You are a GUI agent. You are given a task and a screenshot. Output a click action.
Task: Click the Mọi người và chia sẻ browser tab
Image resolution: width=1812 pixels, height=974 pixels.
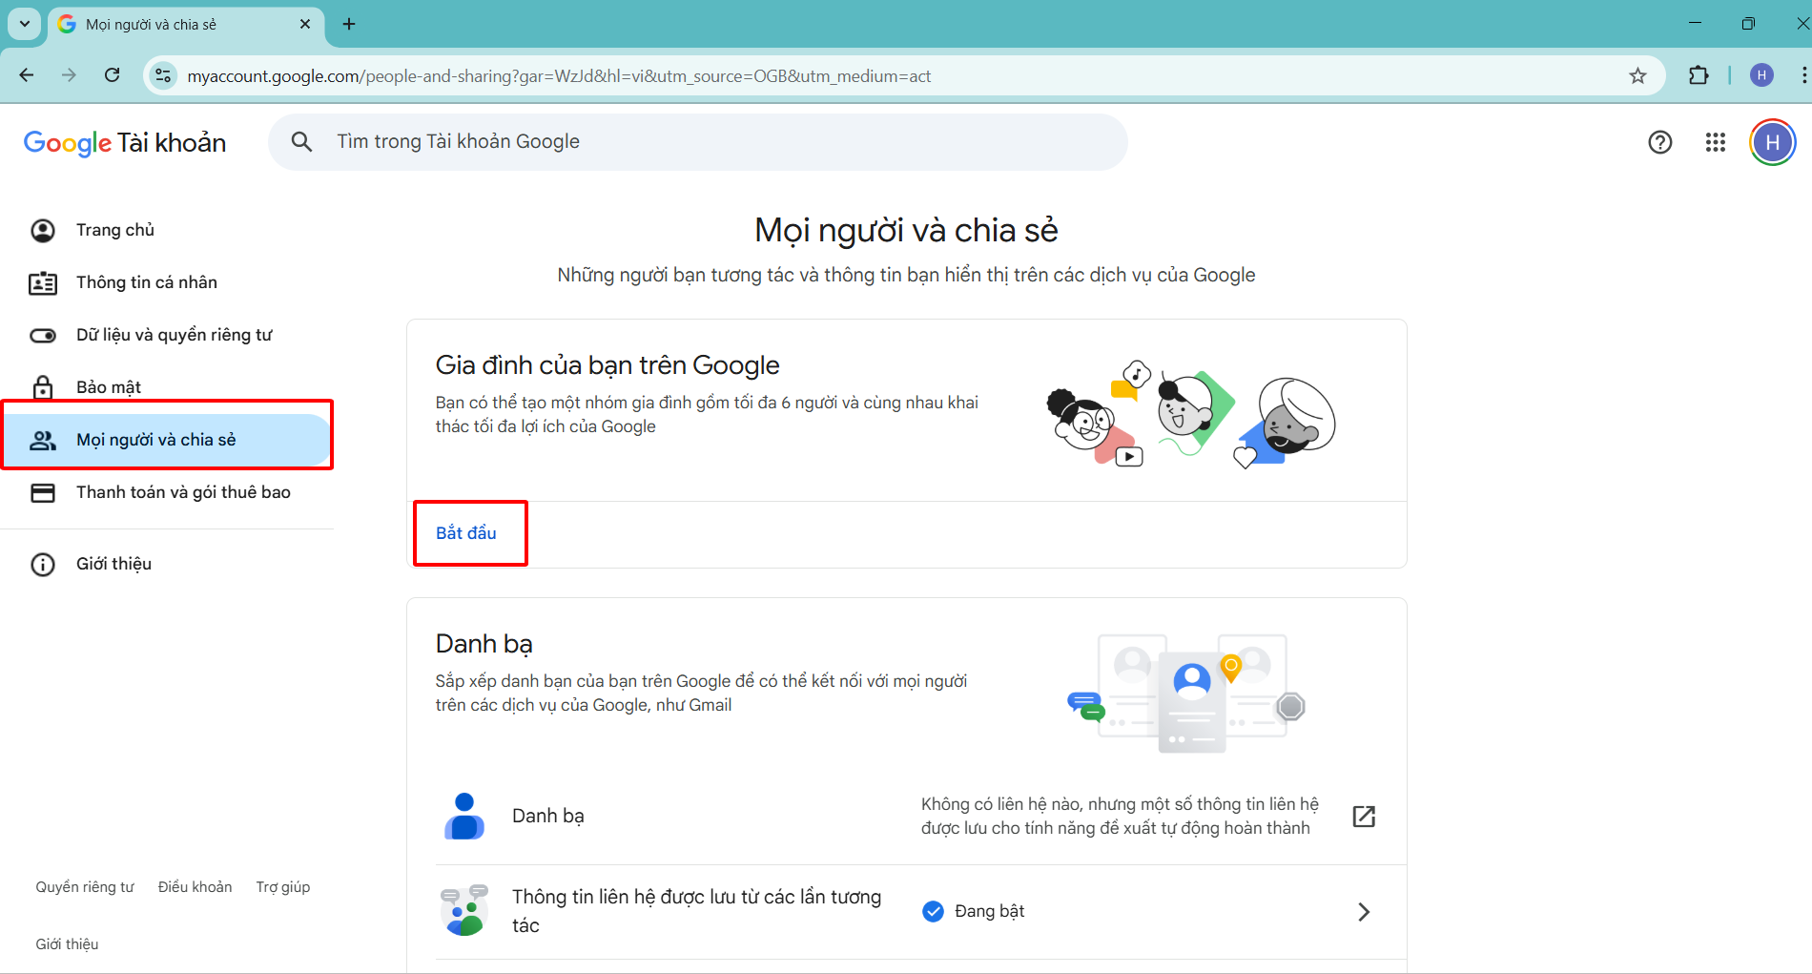(x=186, y=25)
